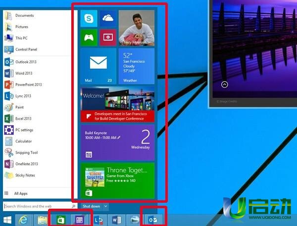The image size is (297, 226).
Task: Launch Paint from Start list
Action: [x=14, y=107]
